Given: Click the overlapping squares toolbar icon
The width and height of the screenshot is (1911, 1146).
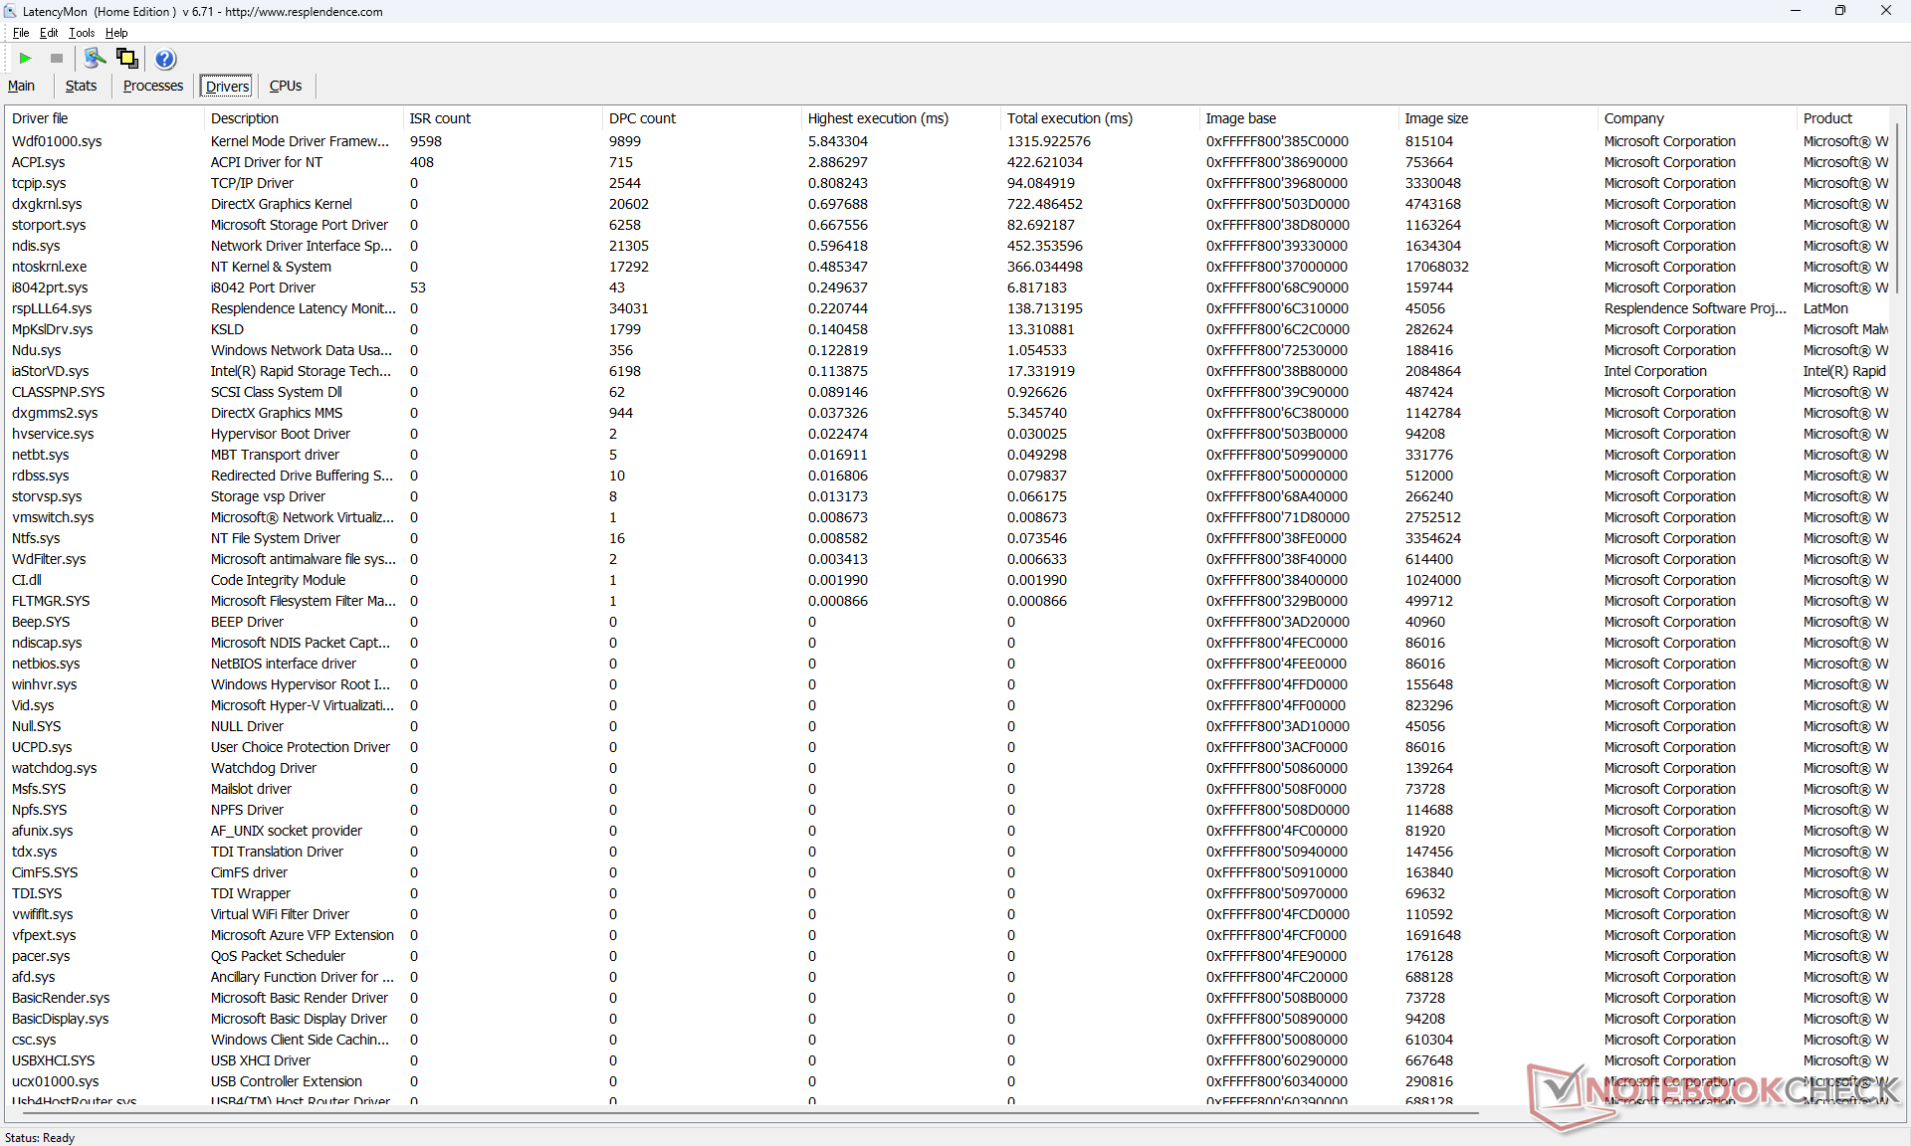Looking at the screenshot, I should click(x=127, y=59).
